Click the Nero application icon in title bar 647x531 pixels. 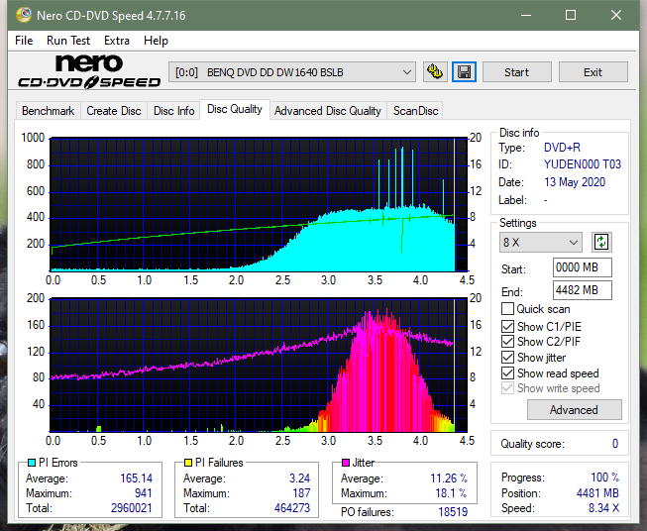24,15
